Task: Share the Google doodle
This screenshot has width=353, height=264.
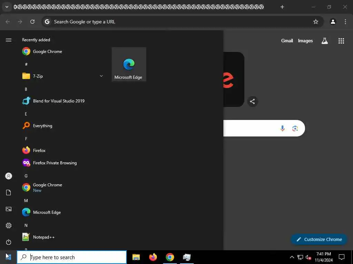Action: tap(252, 101)
